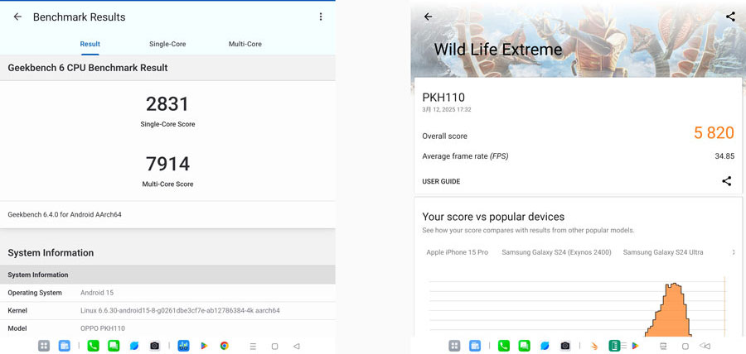Open blue browser app in 3DMark taskbar
The image size is (746, 354).
click(x=545, y=346)
